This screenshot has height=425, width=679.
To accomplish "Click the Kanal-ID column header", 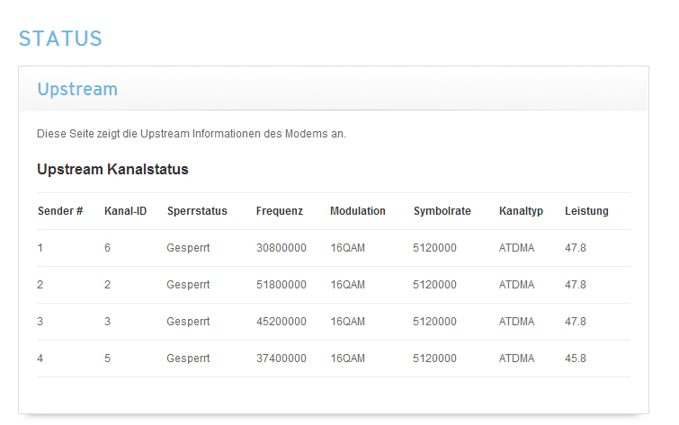I will click(126, 211).
